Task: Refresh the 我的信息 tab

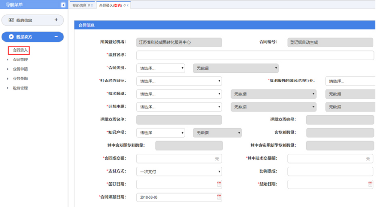Action: pyautogui.click(x=89, y=6)
